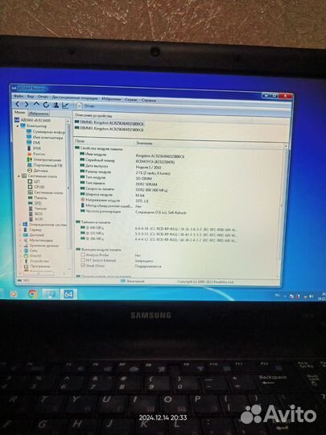Open Системная плата entry below CPUID
The height and width of the screenshot is (435, 326).
(x=45, y=193)
